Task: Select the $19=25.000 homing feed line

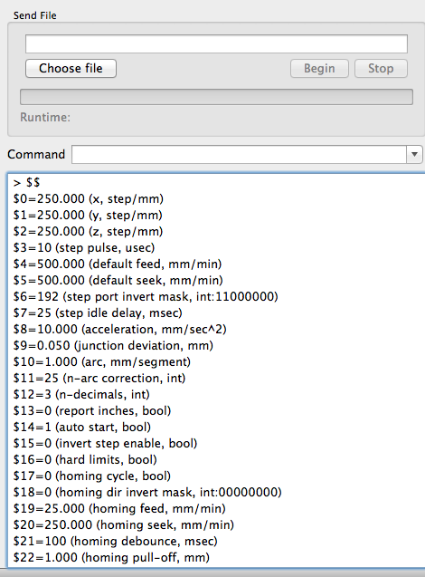Action: tap(119, 508)
